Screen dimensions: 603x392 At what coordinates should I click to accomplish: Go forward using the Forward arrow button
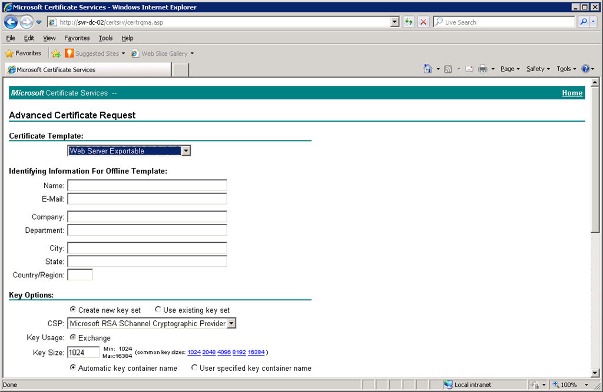pos(26,22)
